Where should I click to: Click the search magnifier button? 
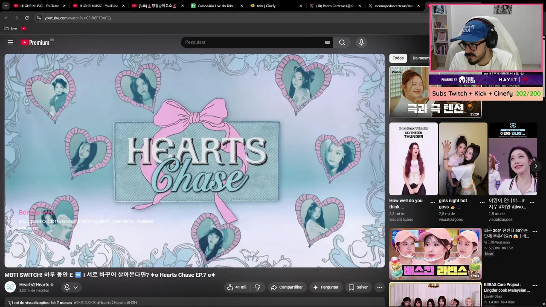click(x=342, y=42)
